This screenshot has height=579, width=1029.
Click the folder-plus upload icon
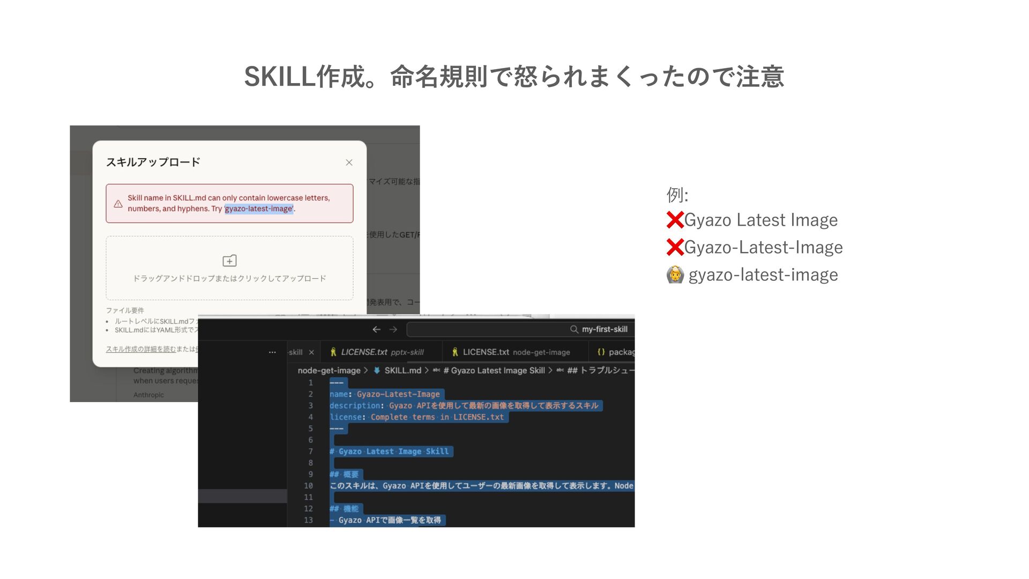point(229,261)
